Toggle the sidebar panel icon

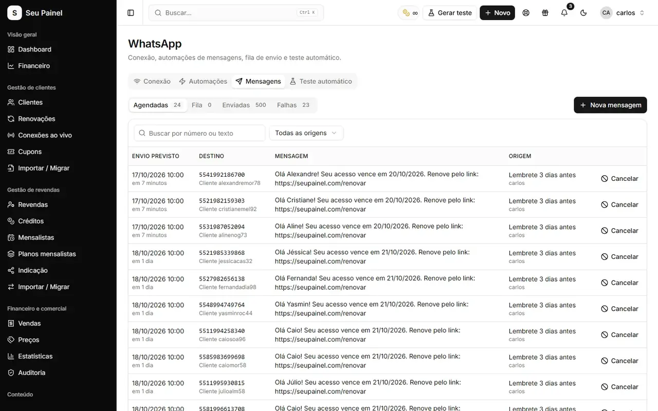(131, 13)
